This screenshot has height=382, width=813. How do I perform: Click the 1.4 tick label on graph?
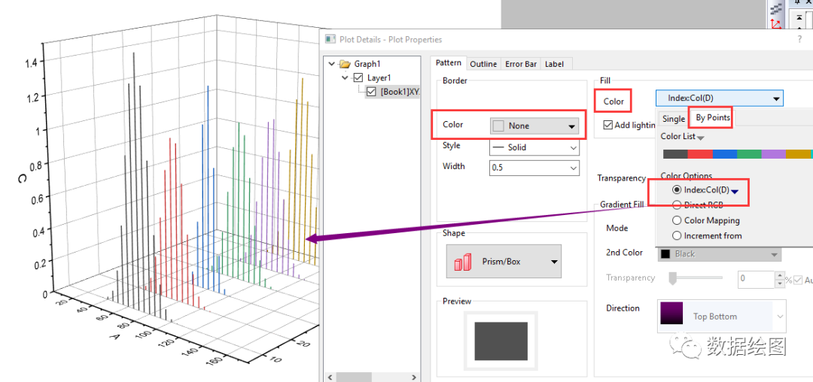(x=30, y=62)
